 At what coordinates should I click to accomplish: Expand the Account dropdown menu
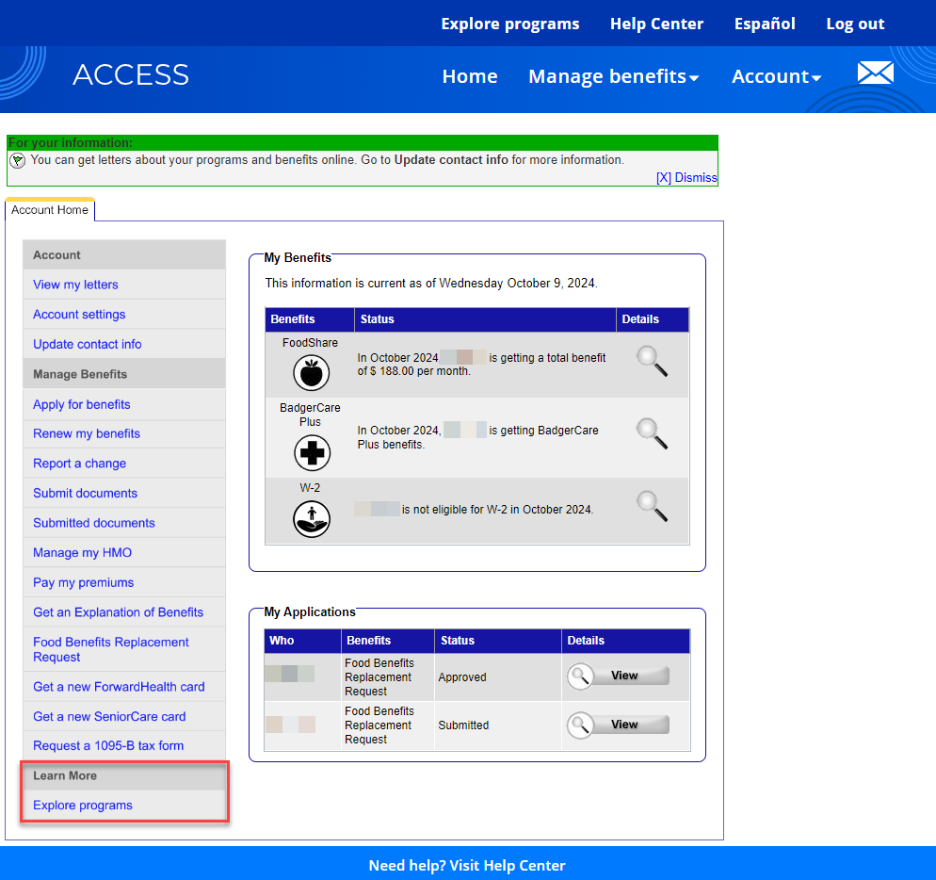click(776, 76)
